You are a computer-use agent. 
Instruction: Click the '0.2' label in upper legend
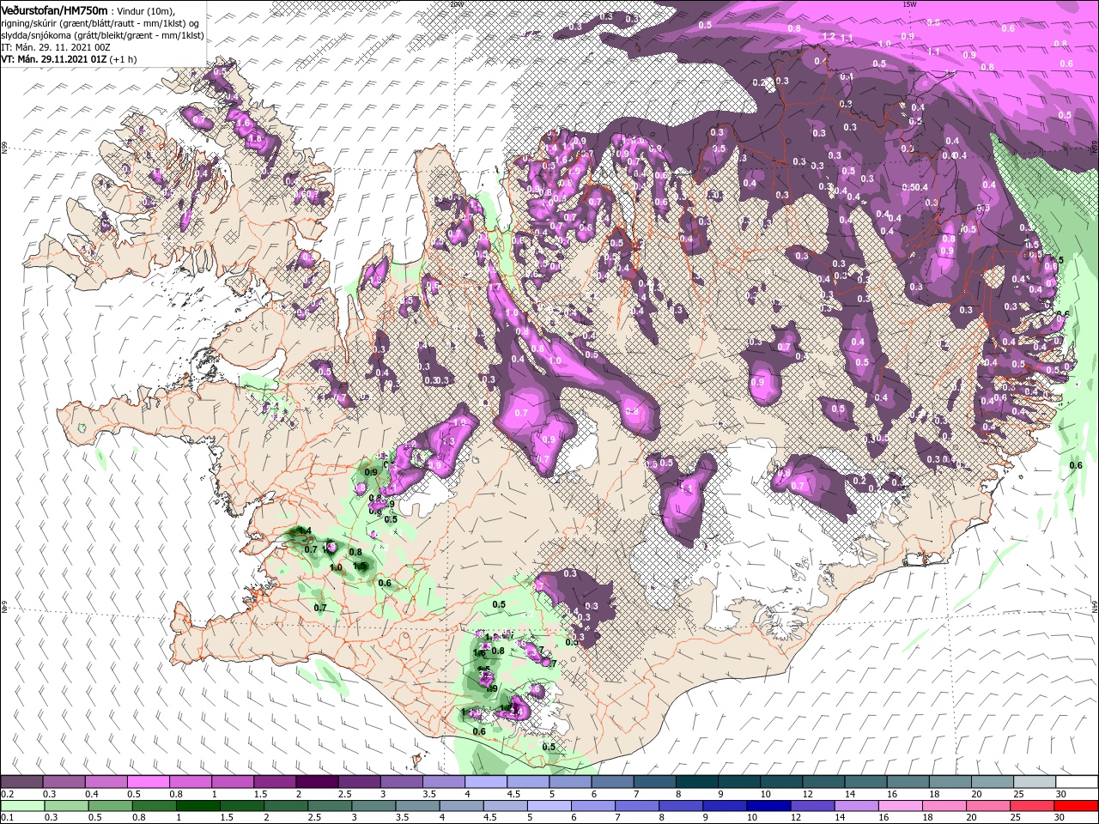8,794
